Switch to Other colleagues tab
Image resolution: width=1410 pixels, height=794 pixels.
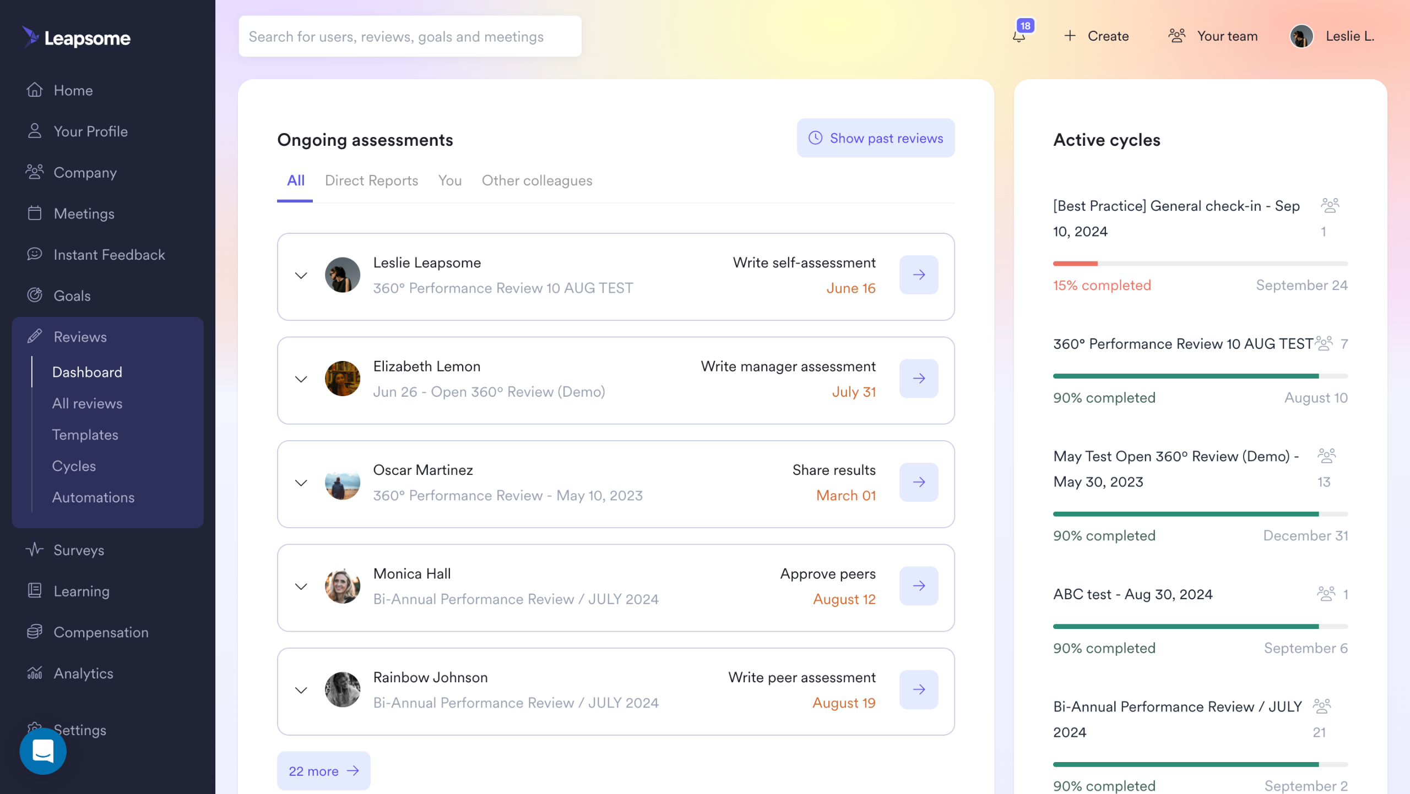click(x=536, y=180)
